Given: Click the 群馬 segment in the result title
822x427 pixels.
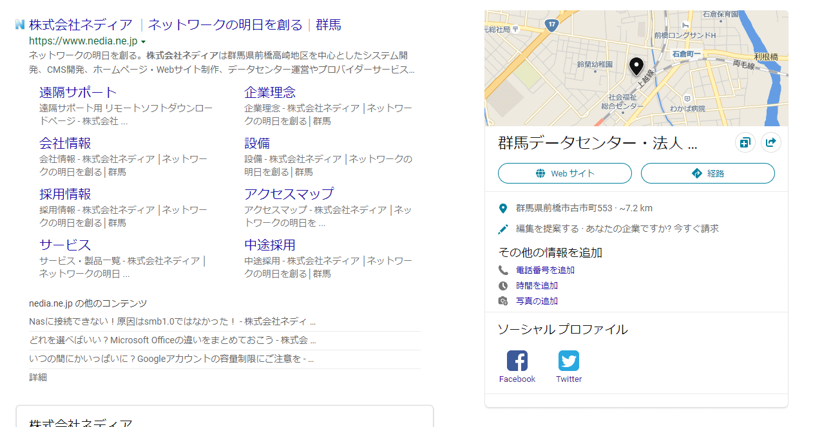Looking at the screenshot, I should (329, 25).
